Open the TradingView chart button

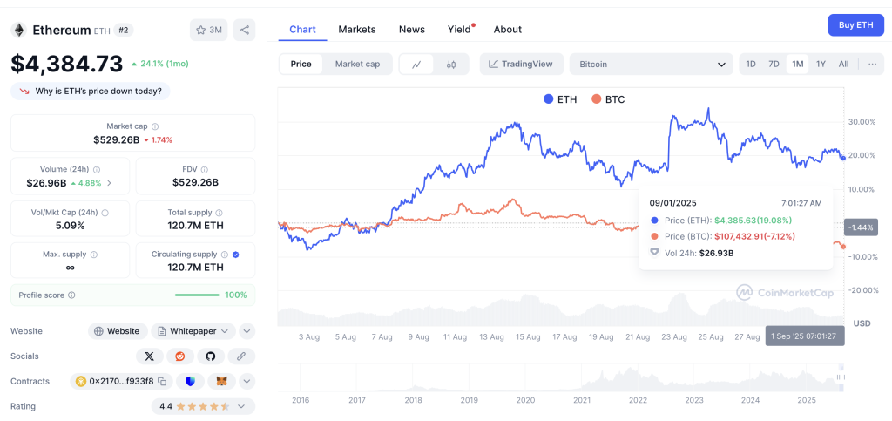click(521, 65)
